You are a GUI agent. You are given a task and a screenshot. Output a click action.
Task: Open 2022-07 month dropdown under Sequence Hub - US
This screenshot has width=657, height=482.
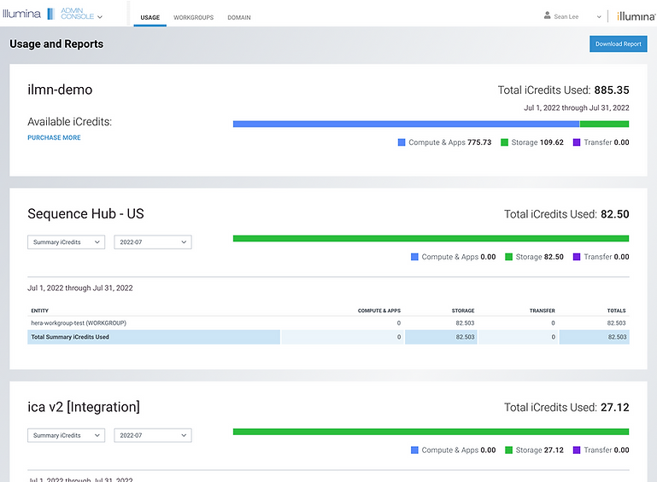(153, 242)
